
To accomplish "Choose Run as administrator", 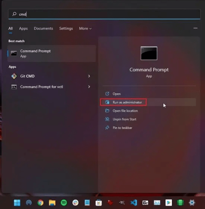I will [x=149, y=102].
